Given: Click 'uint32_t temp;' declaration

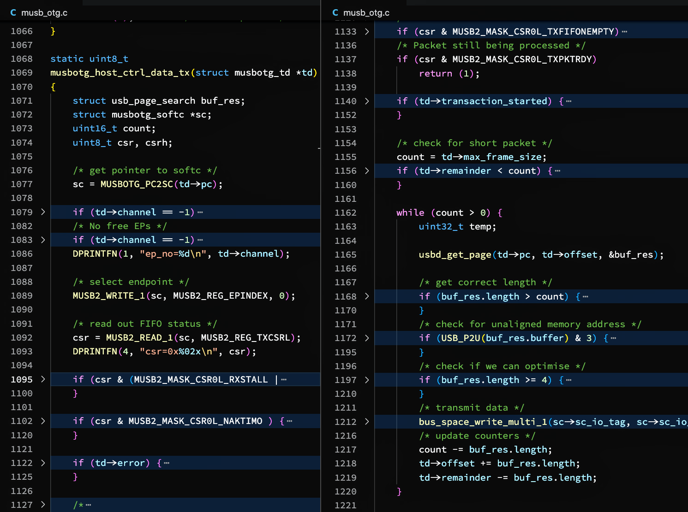Looking at the screenshot, I should point(457,226).
